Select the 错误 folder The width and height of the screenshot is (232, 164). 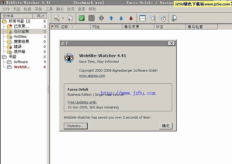tap(17, 47)
